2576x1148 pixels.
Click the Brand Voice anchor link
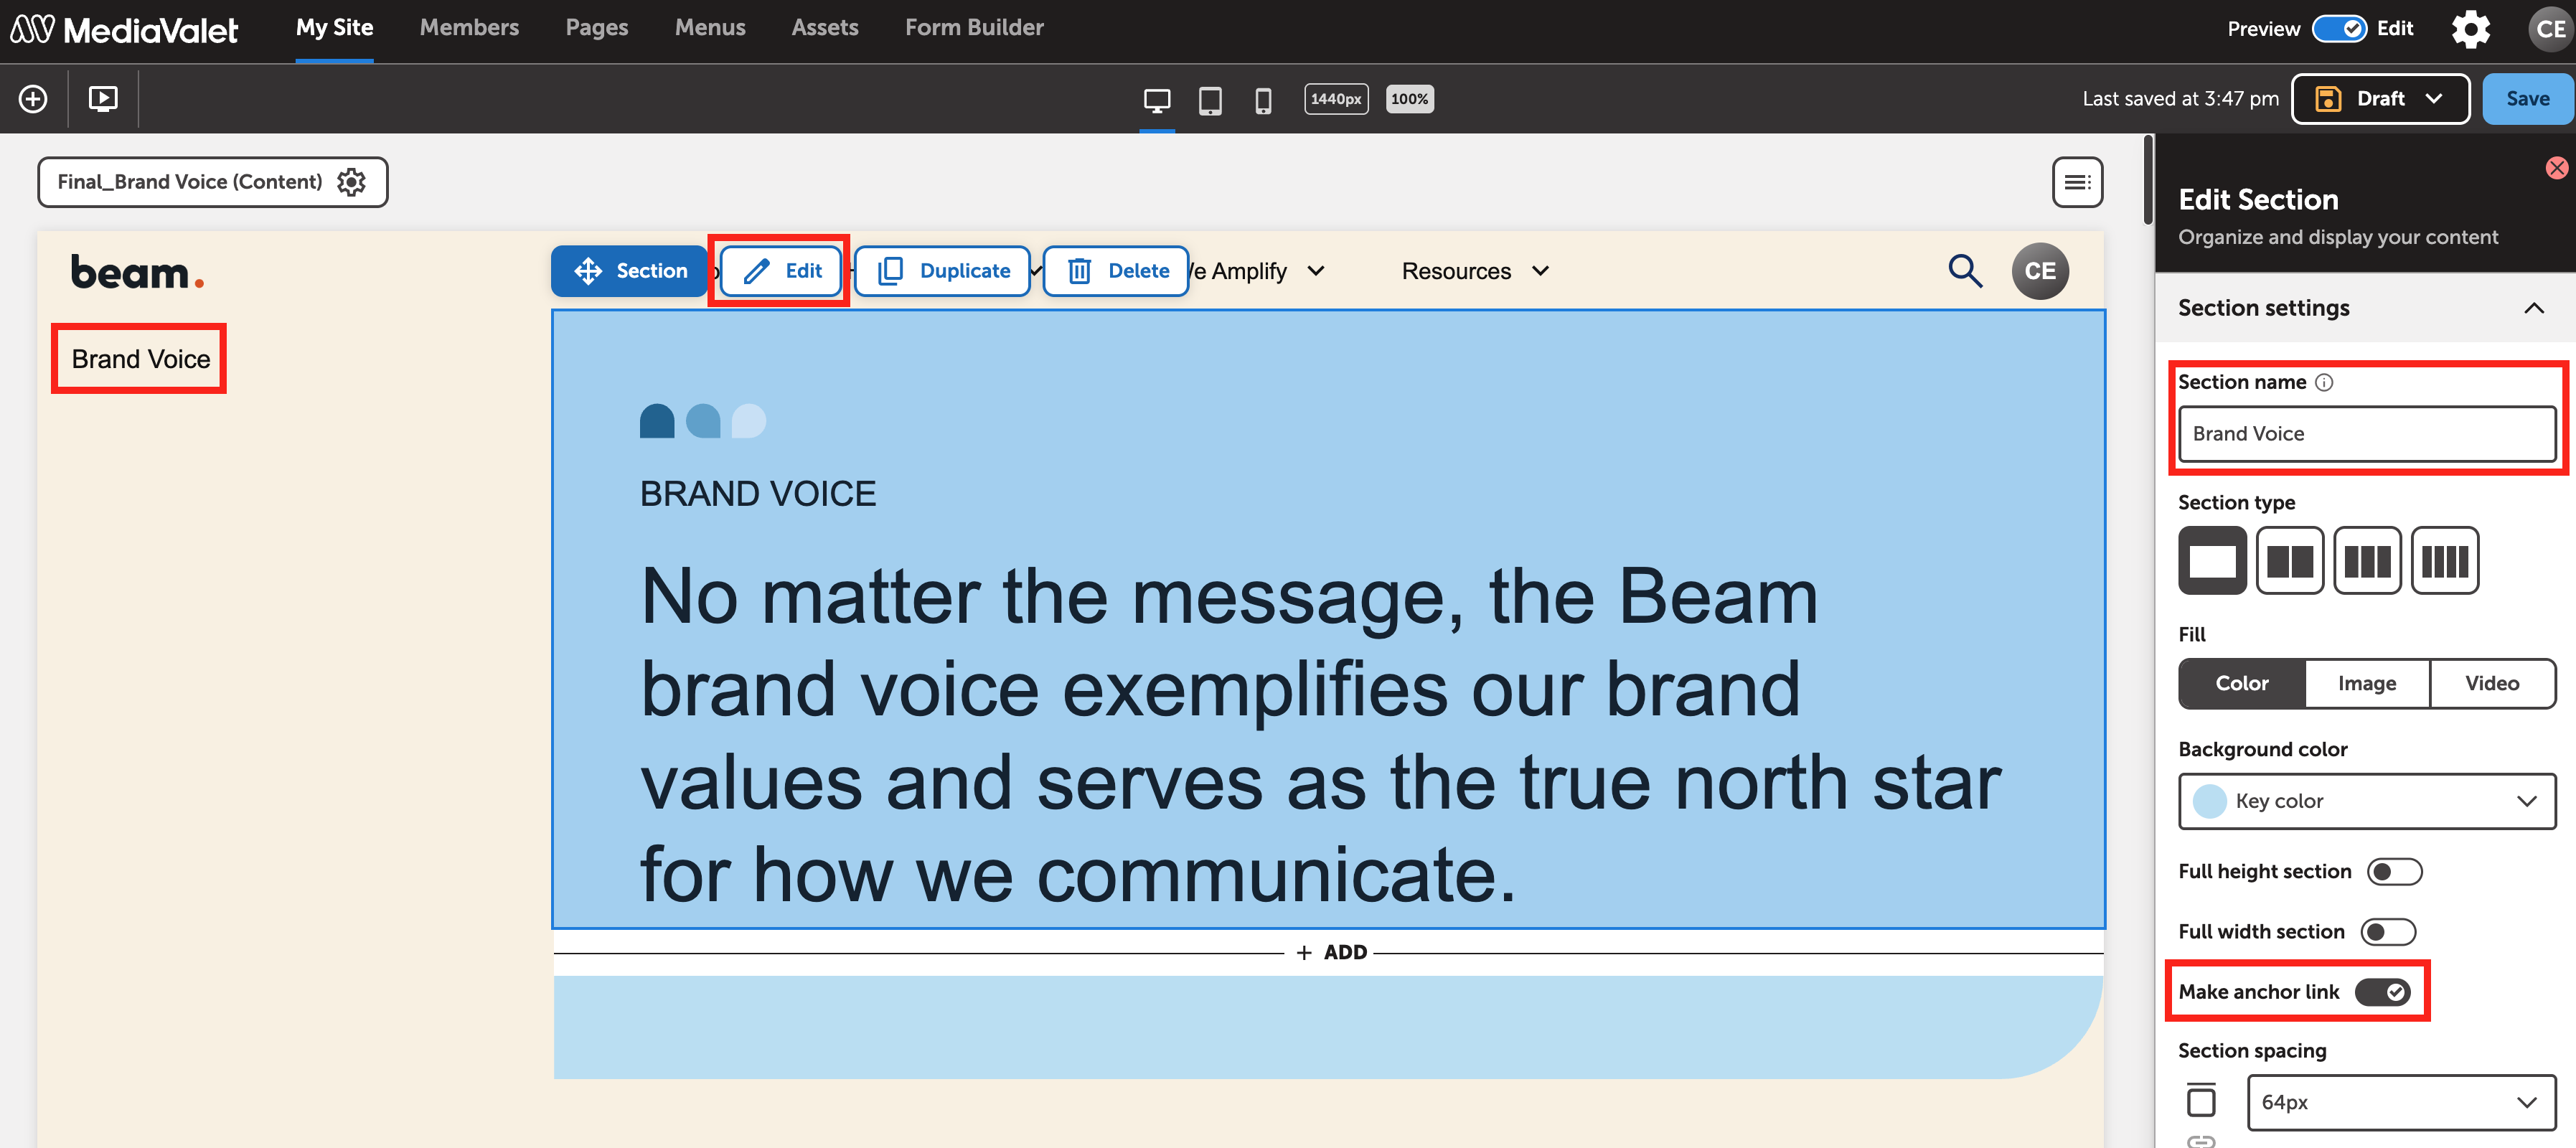(141, 359)
